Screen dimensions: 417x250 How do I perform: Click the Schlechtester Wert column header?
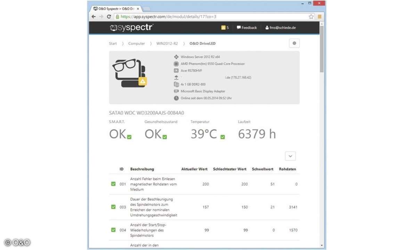230,169
